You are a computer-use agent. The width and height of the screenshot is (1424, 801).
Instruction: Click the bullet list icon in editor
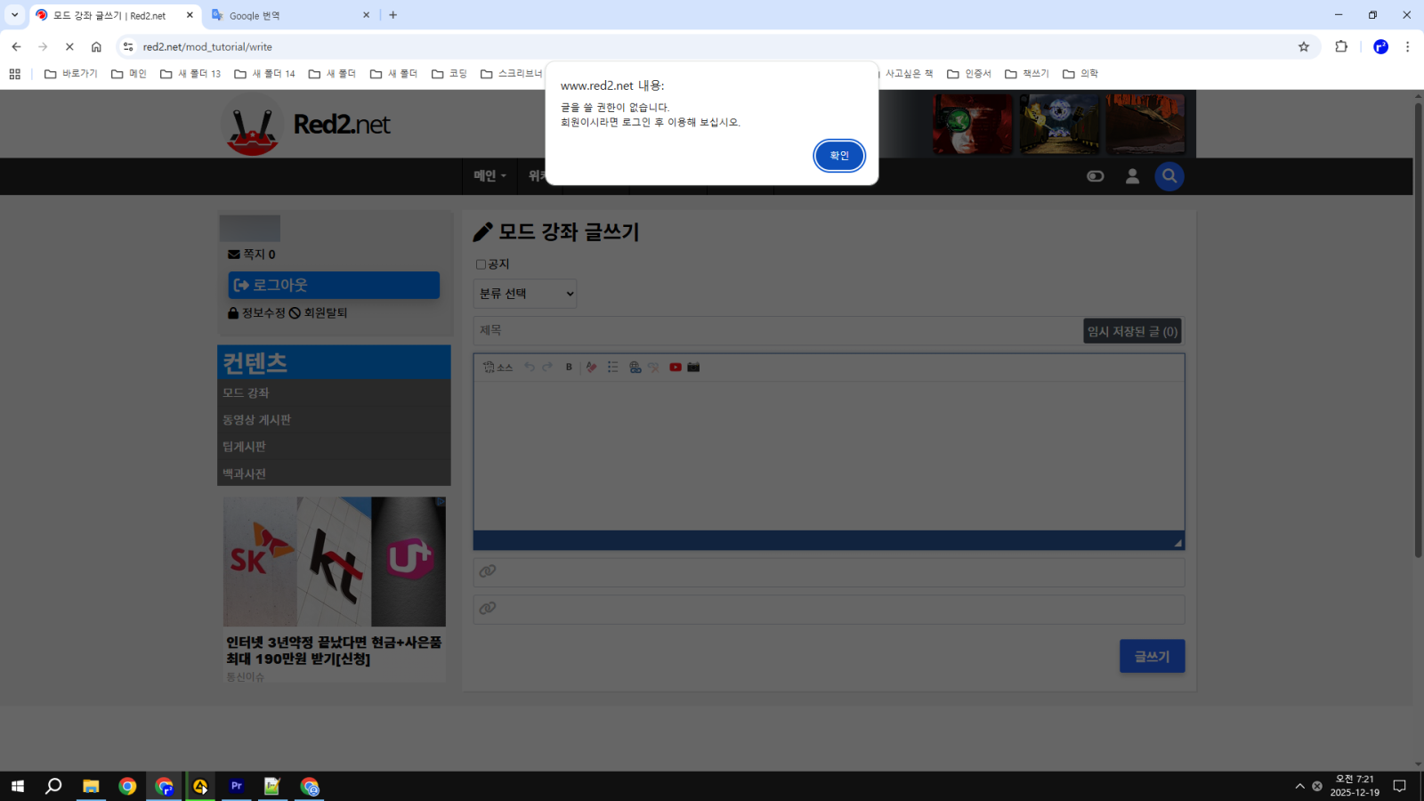click(x=613, y=368)
